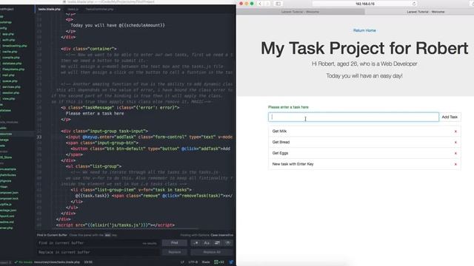Open app.php in tree view
474x266 pixels.
click(8, 34)
